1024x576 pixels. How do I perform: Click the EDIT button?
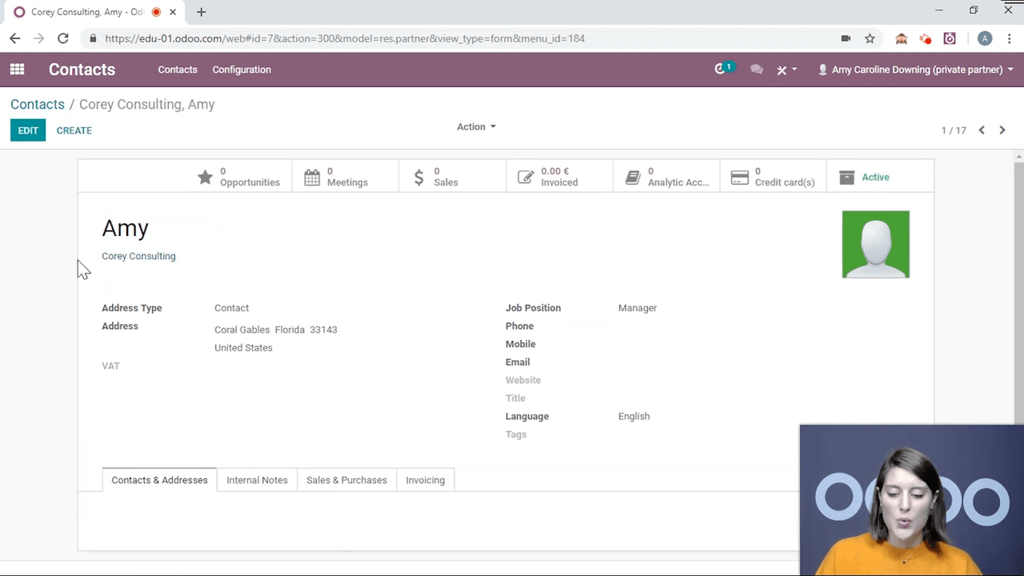pyautogui.click(x=28, y=130)
